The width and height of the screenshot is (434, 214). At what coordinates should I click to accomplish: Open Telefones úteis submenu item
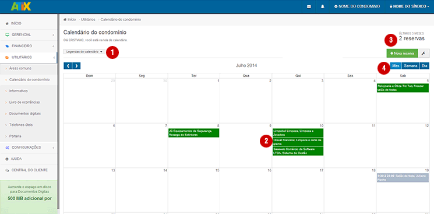point(28,125)
